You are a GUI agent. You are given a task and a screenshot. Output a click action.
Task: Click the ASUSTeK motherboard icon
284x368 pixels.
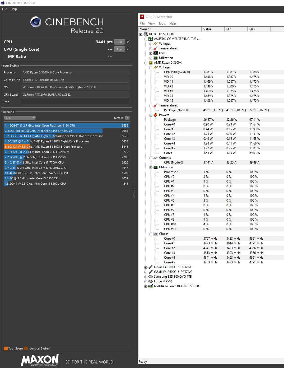tap(150, 39)
